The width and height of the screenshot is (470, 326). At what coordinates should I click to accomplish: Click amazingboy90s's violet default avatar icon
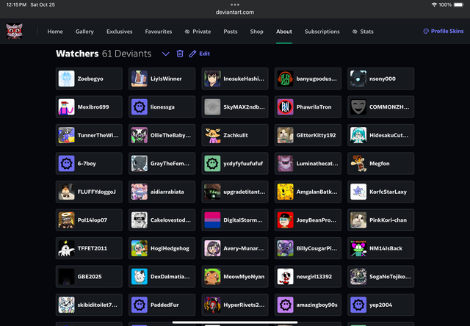coord(286,305)
